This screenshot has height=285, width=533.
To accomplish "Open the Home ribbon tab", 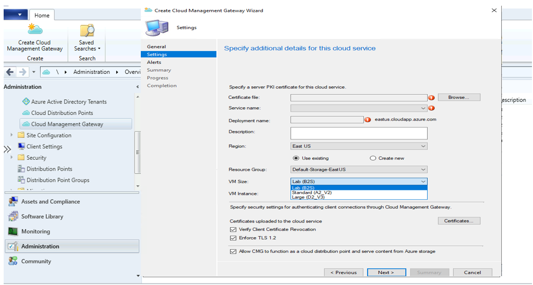I will point(42,15).
